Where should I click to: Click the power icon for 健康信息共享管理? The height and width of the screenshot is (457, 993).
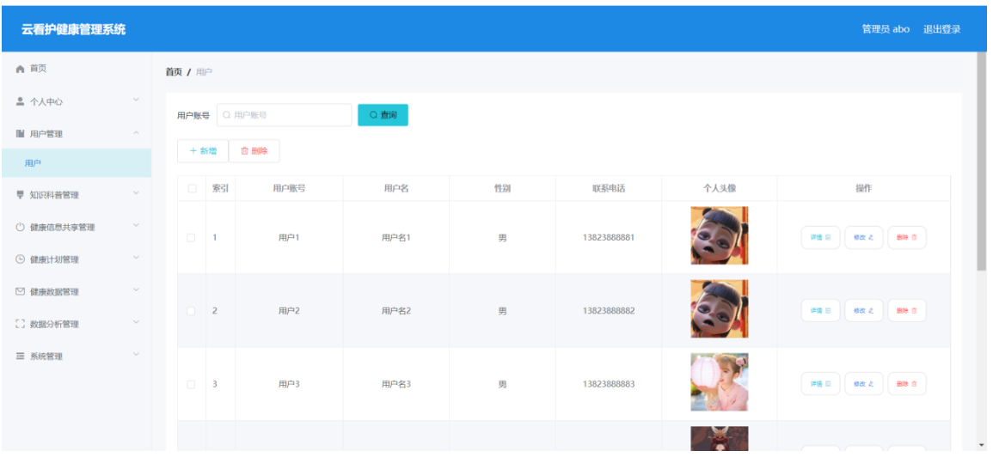[21, 227]
